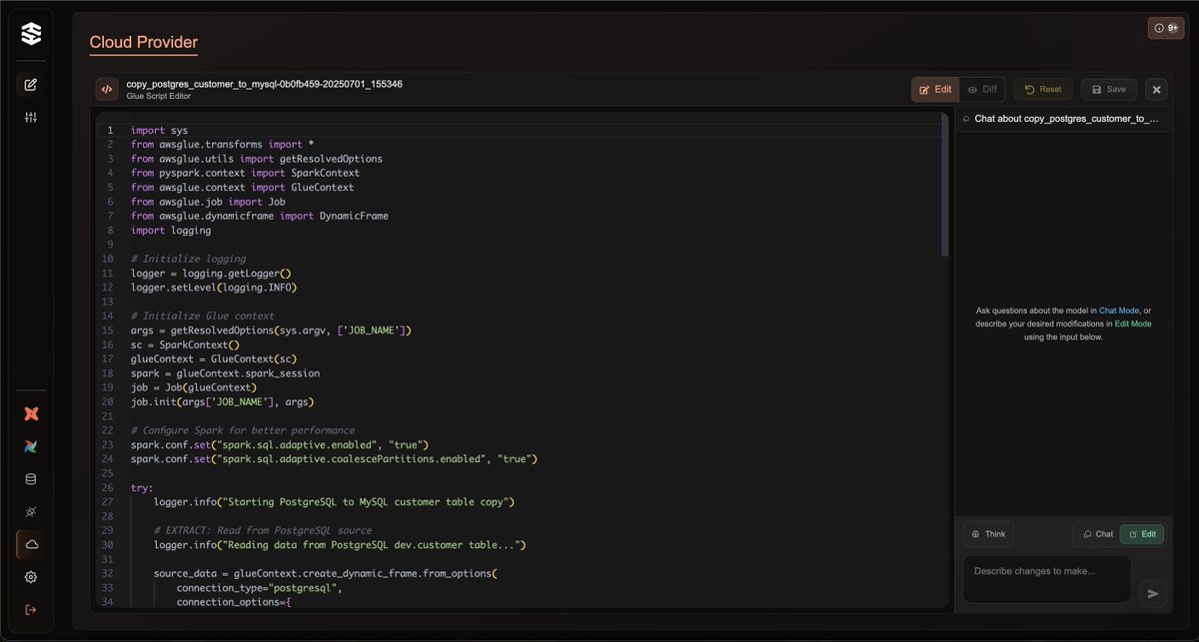Click script title copy_postgres_customer_to_mysql-0b0fb459
Screen dimensions: 1199x642
tap(265, 84)
